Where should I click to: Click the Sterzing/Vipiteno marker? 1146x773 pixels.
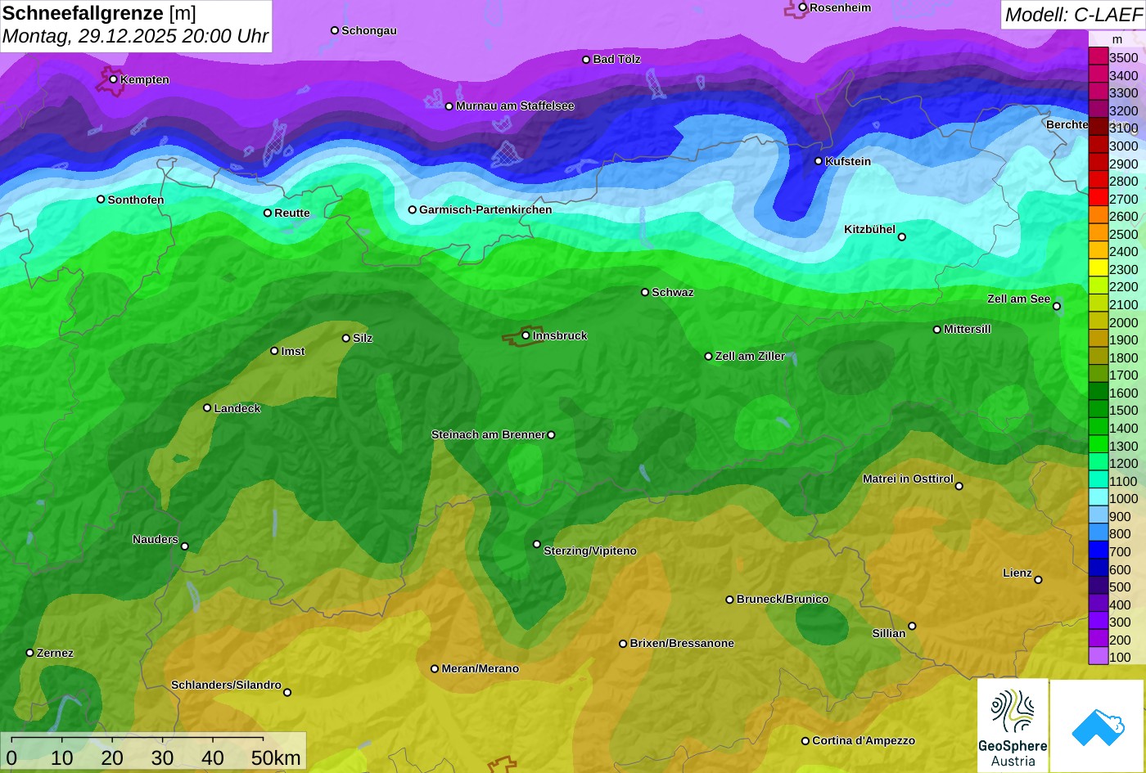pos(537,544)
